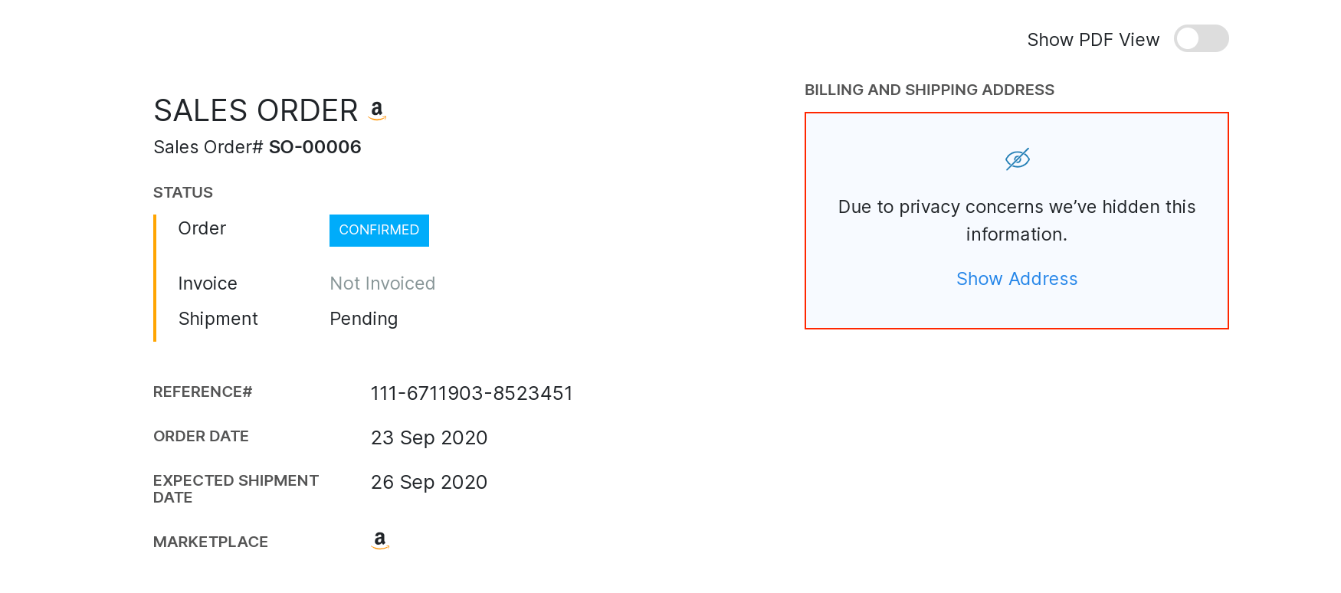Screen dimensions: 1341x593
Task: Click the Invoice status label
Action: point(208,283)
